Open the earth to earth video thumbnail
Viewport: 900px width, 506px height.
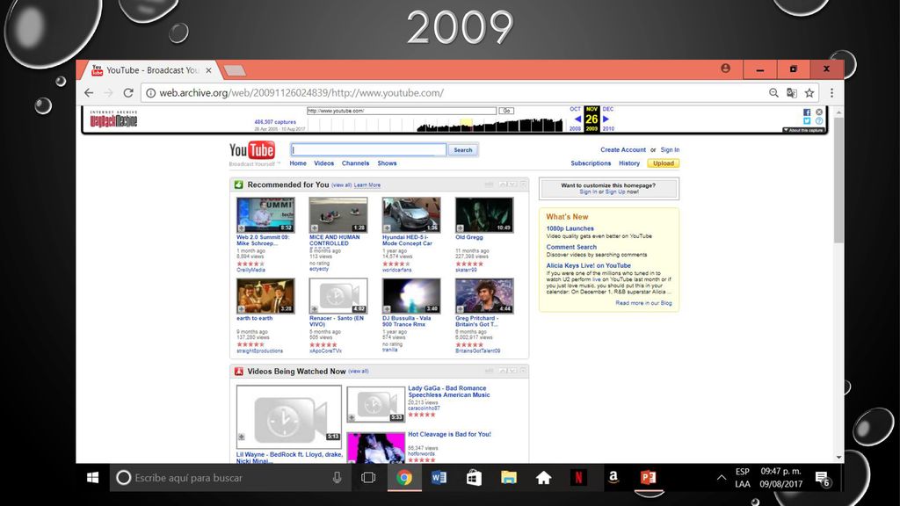265,295
